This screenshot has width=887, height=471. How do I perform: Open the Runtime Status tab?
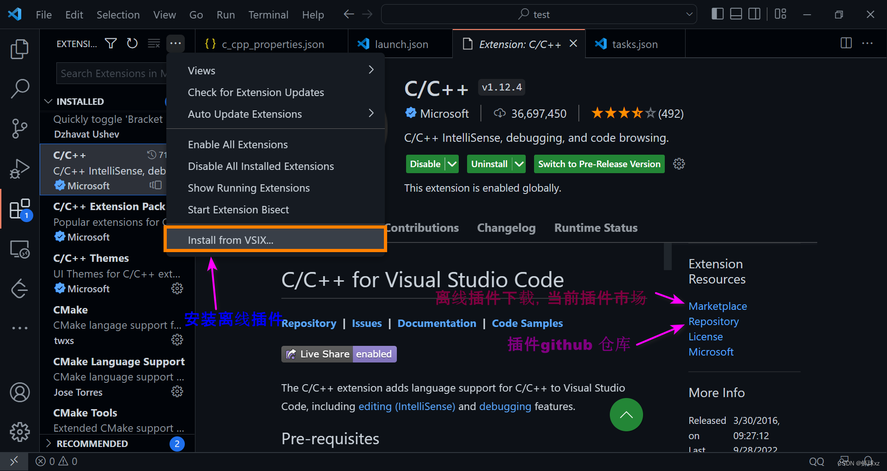click(x=595, y=228)
